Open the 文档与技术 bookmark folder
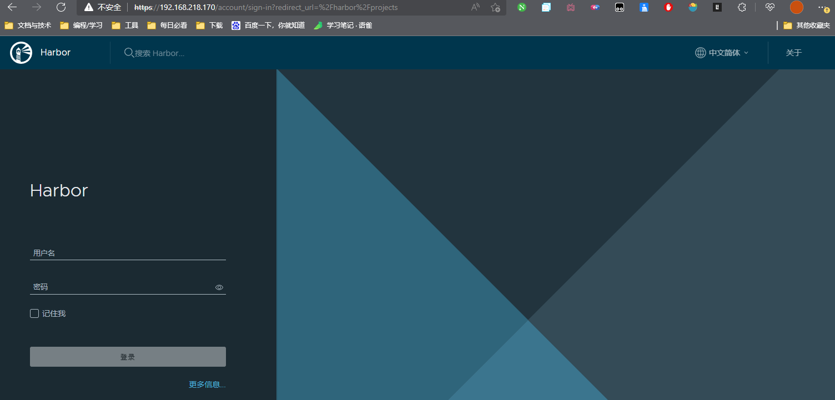This screenshot has height=400, width=835. click(28, 26)
